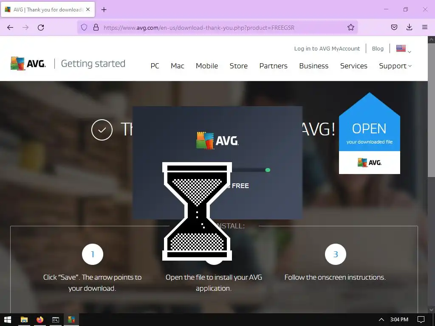Go back to the previous page

(x=10, y=28)
